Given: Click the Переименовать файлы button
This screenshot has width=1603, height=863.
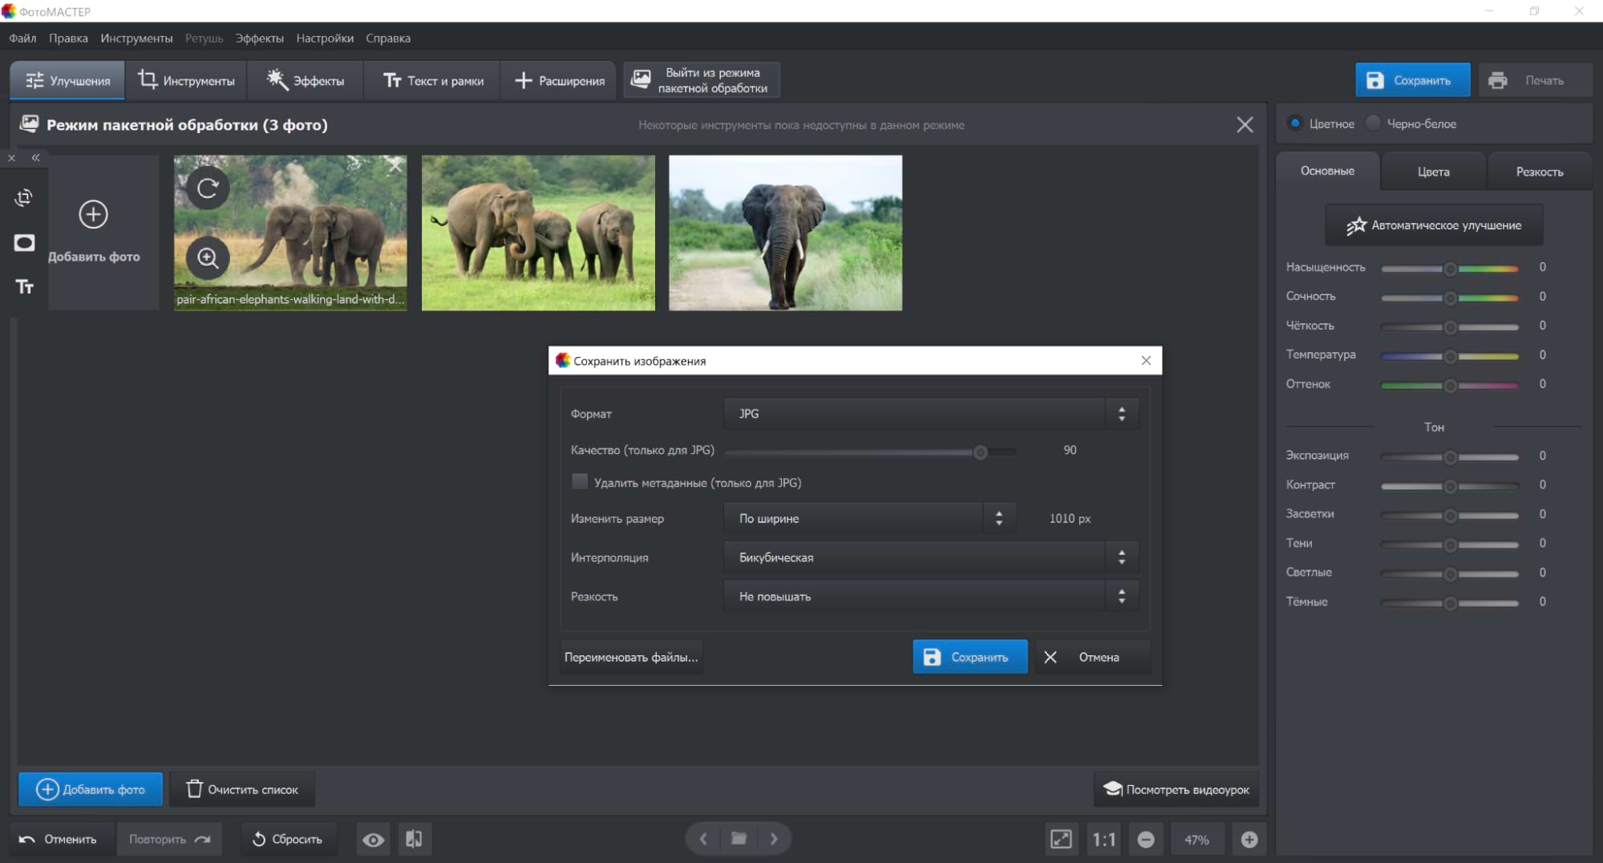Looking at the screenshot, I should coord(631,657).
